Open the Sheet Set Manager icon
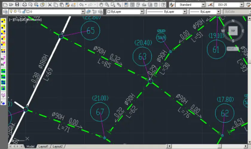 tap(144, 5)
